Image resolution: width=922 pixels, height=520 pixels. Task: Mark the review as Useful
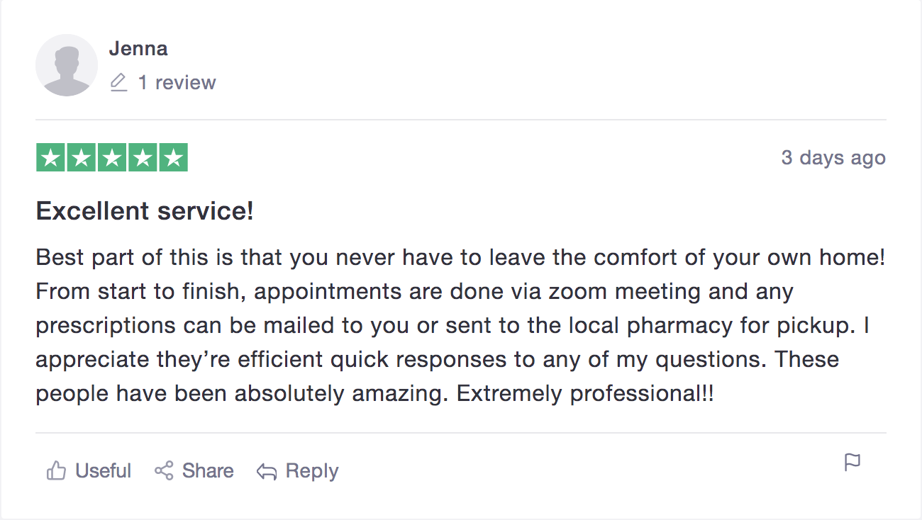coord(103,471)
